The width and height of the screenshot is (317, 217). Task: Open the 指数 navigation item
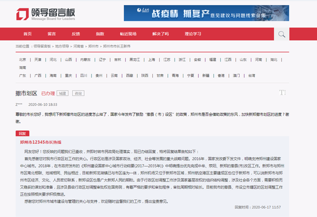coord(100,34)
